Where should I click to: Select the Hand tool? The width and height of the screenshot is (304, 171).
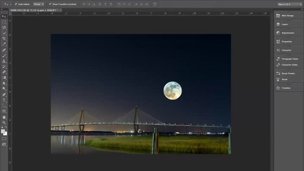coord(4,117)
